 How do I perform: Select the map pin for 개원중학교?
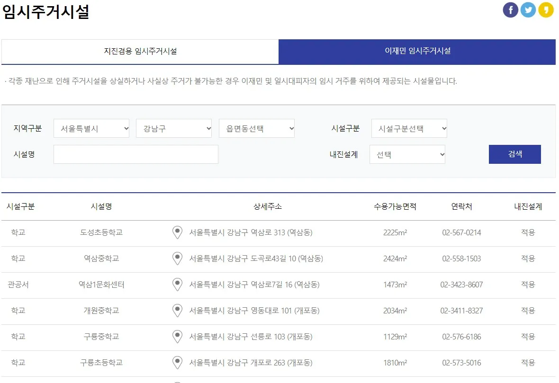[177, 311]
